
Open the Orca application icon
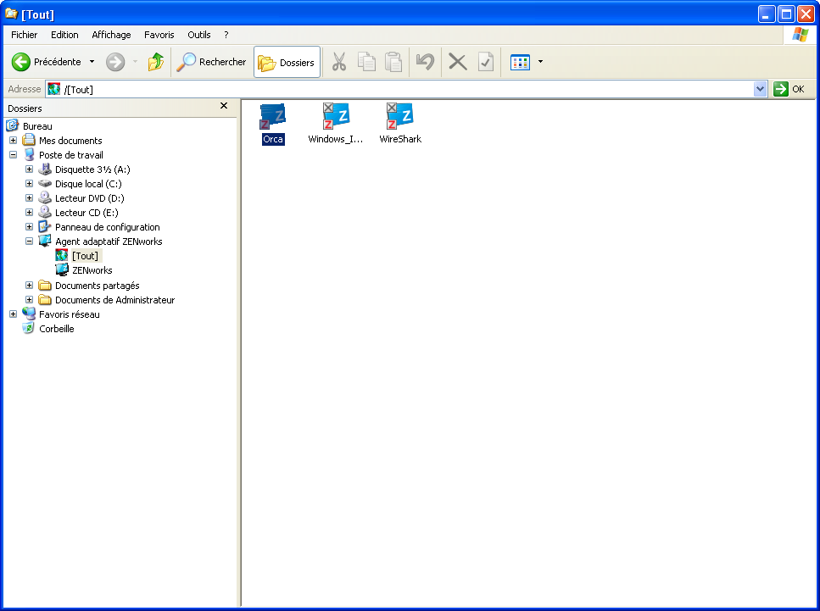coord(272,119)
